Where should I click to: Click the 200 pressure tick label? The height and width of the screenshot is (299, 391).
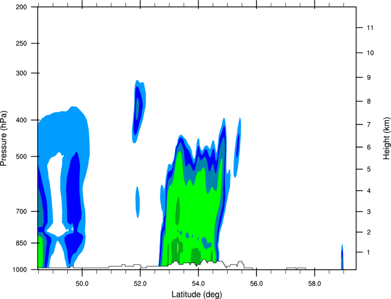click(21, 7)
